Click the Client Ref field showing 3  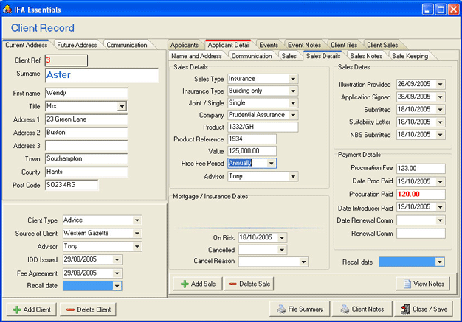pyautogui.click(x=66, y=60)
